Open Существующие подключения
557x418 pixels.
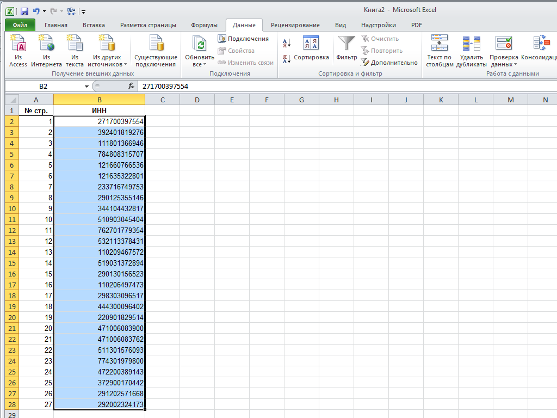156,51
